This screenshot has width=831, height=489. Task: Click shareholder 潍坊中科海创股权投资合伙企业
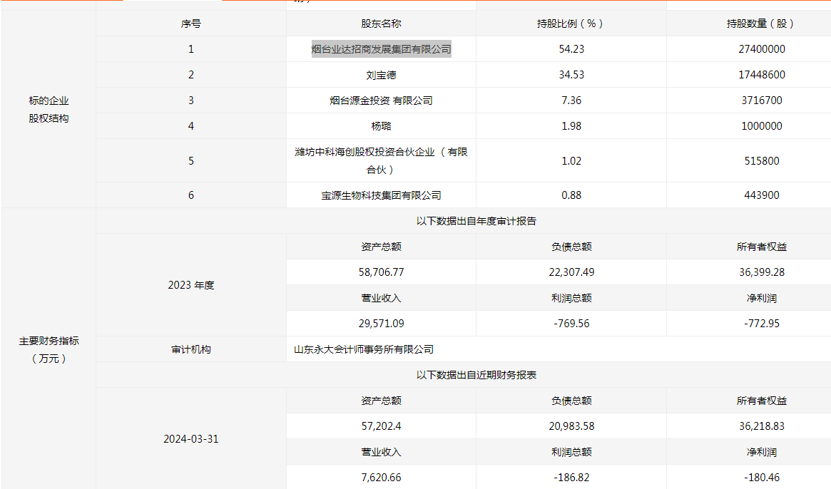381,160
